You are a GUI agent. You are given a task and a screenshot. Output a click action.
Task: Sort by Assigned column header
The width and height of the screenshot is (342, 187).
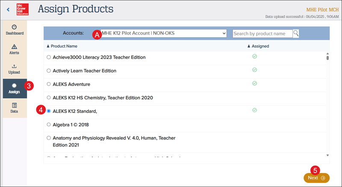pos(258,46)
